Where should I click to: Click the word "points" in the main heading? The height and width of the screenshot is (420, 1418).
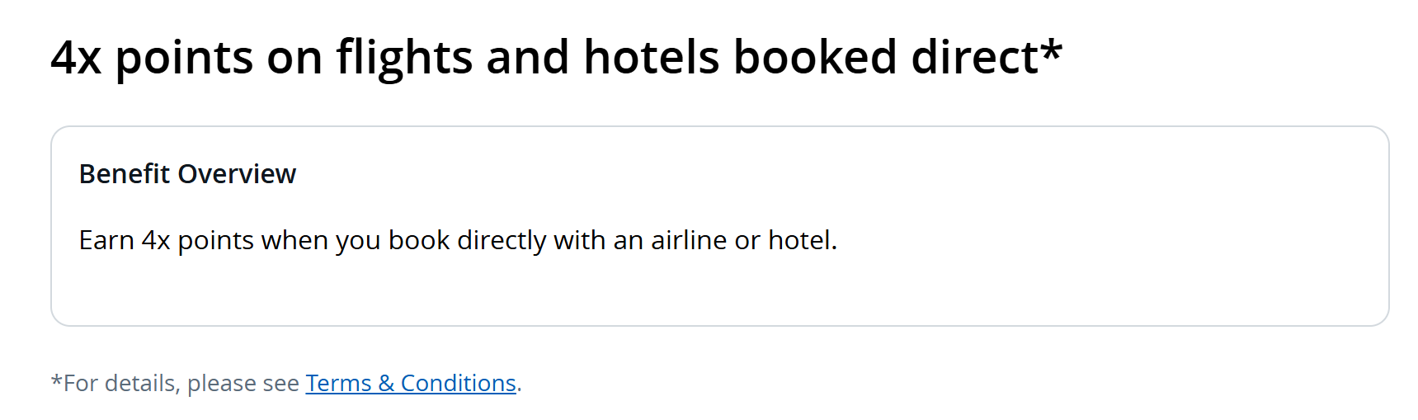(184, 58)
